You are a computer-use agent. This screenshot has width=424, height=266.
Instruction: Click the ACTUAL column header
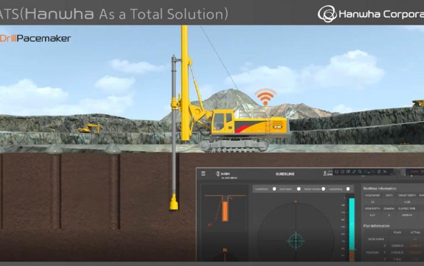pyautogui.click(x=416, y=232)
